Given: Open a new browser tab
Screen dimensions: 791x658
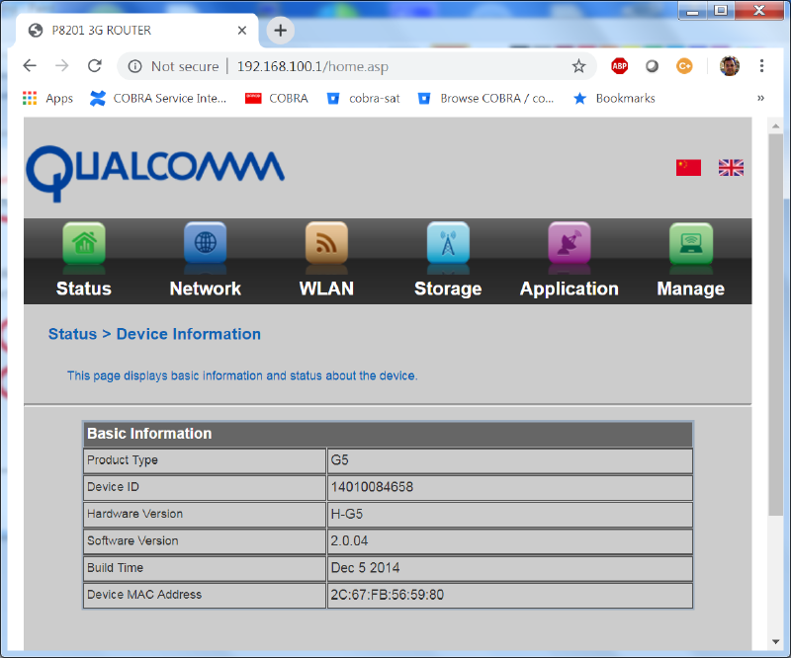Looking at the screenshot, I should coord(280,30).
